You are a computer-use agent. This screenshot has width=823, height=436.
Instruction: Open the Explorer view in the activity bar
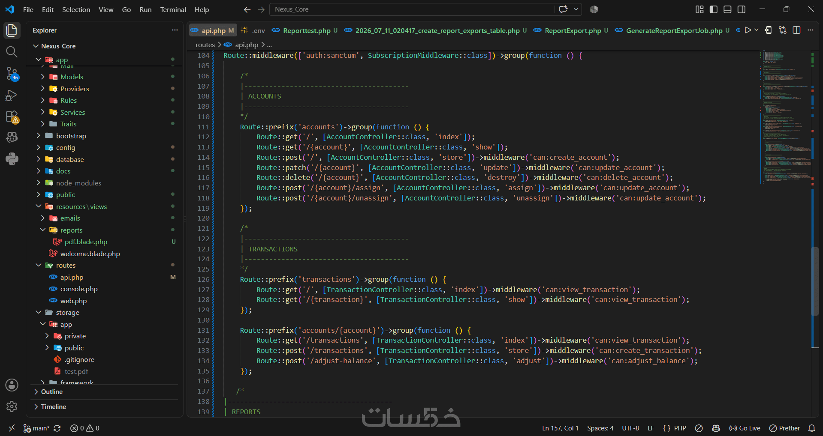point(12,30)
